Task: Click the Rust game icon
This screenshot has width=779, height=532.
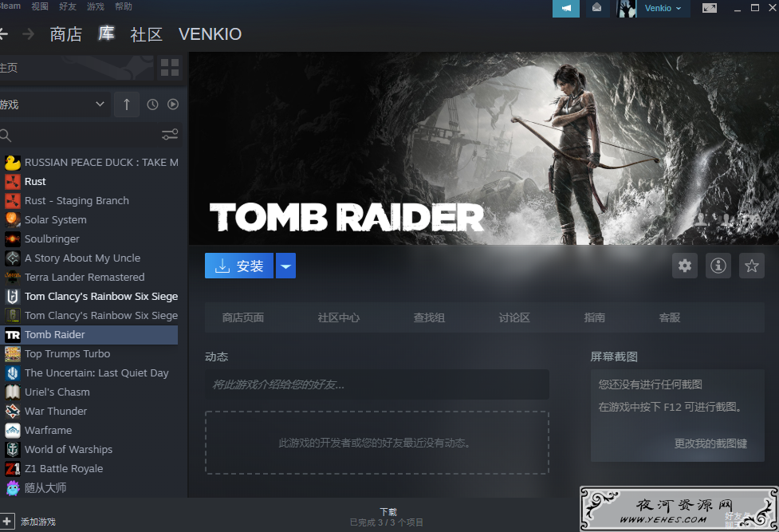Action: click(x=13, y=182)
